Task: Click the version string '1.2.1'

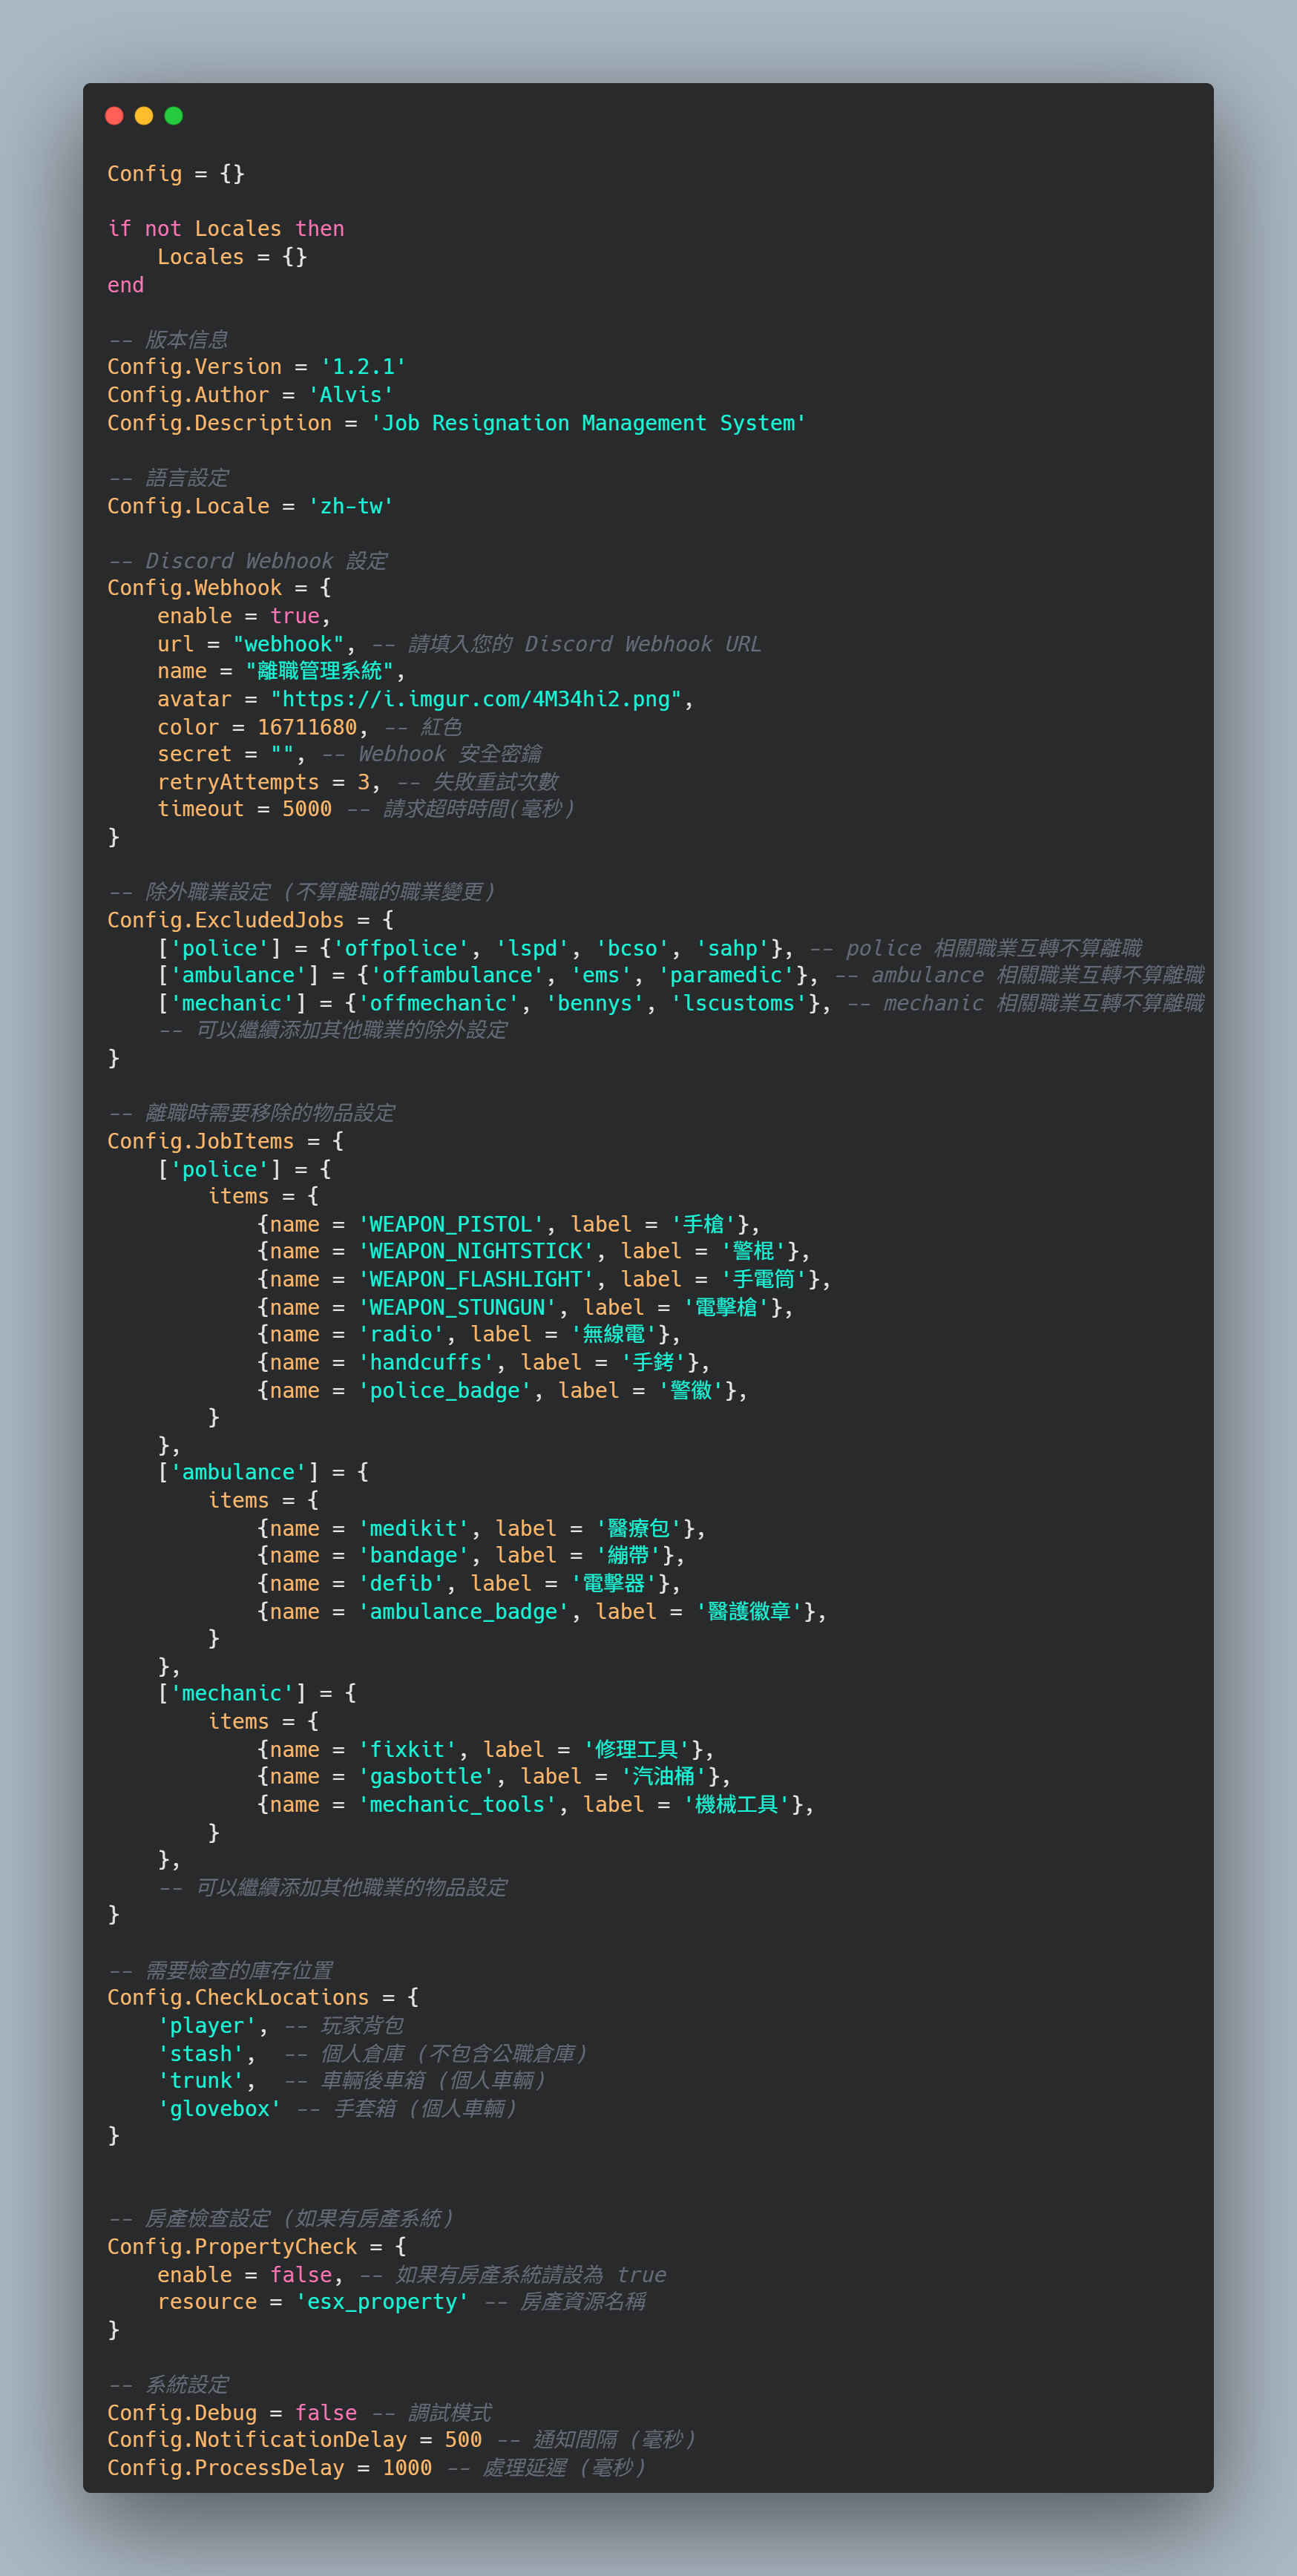Action: (363, 367)
